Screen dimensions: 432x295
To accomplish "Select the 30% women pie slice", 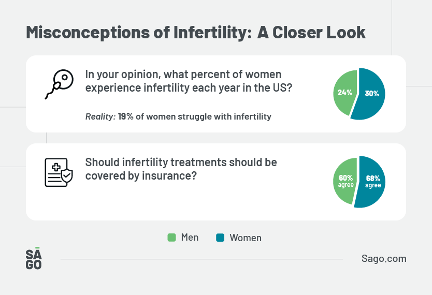I will [372, 94].
